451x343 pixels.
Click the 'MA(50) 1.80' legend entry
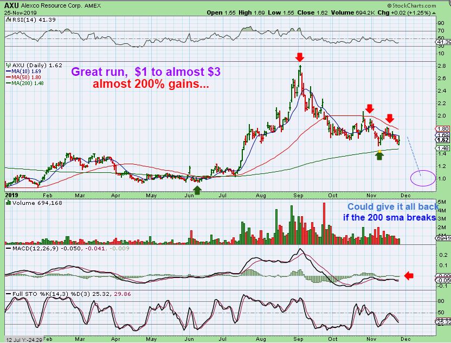tap(26, 77)
